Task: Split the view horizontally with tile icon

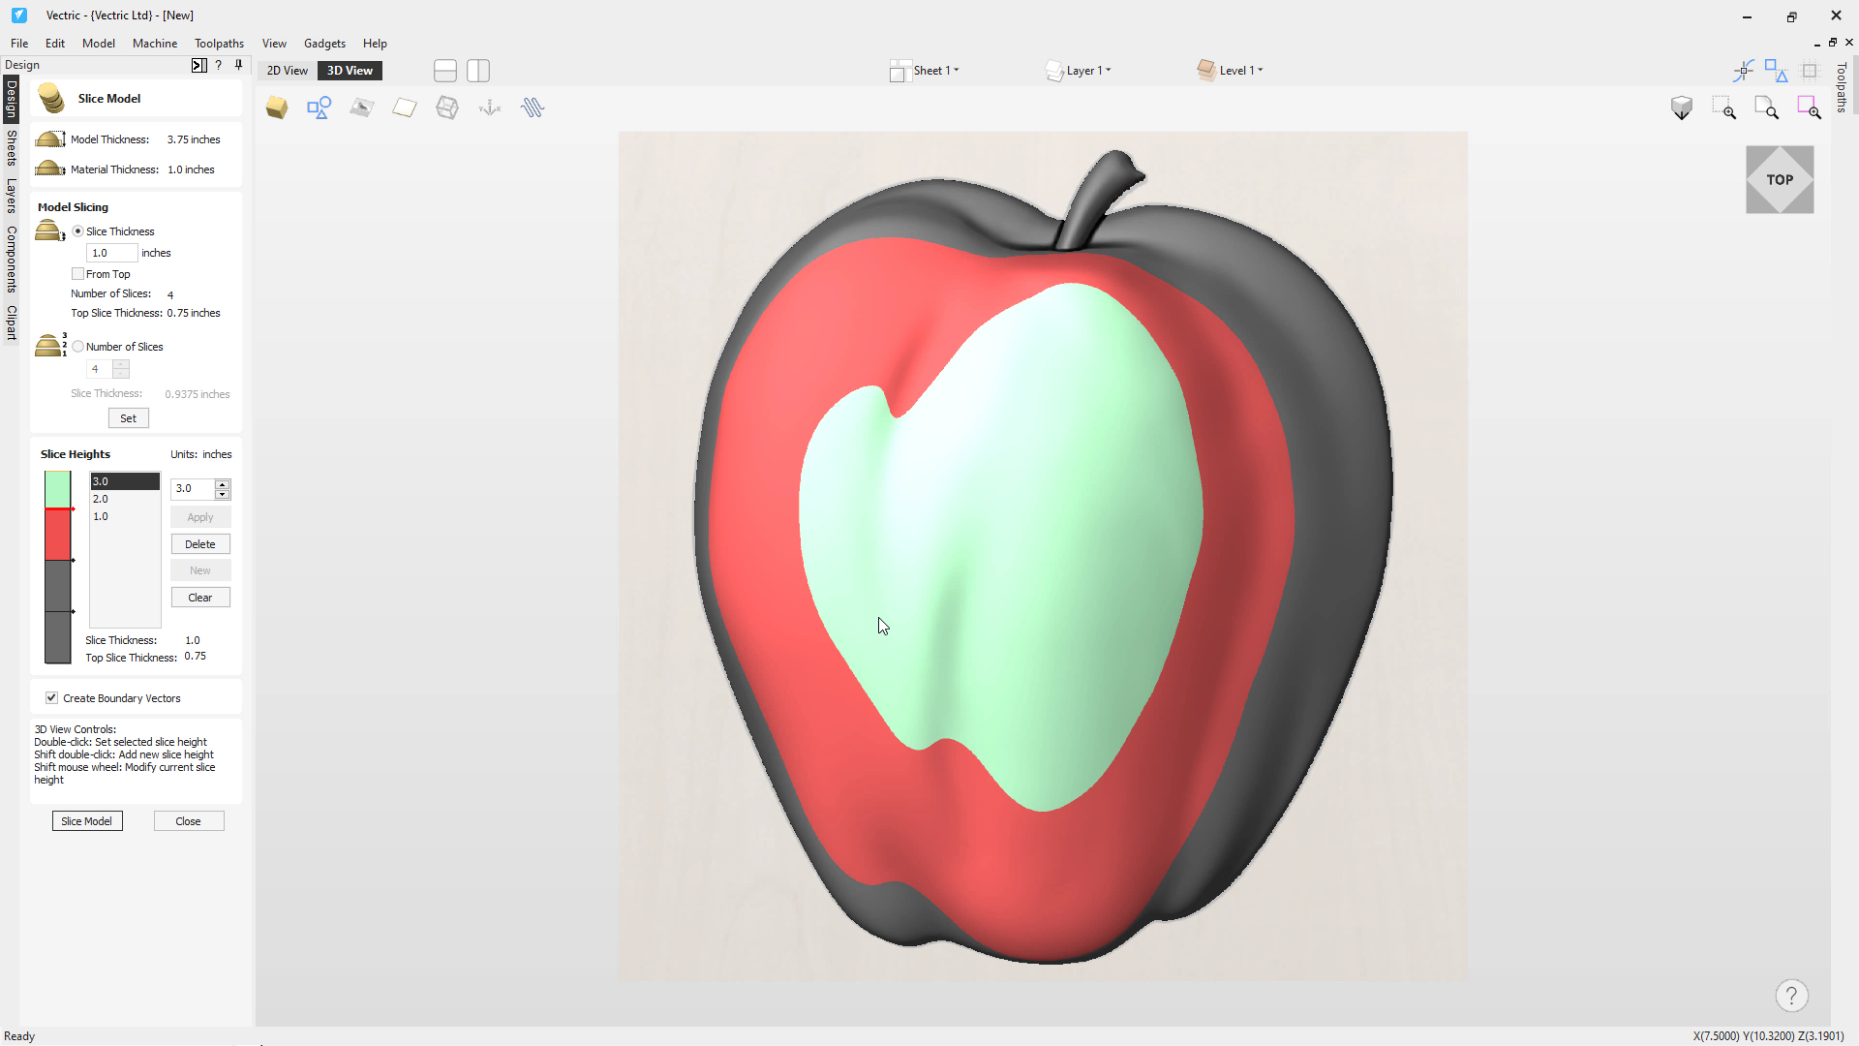Action: [x=445, y=71]
